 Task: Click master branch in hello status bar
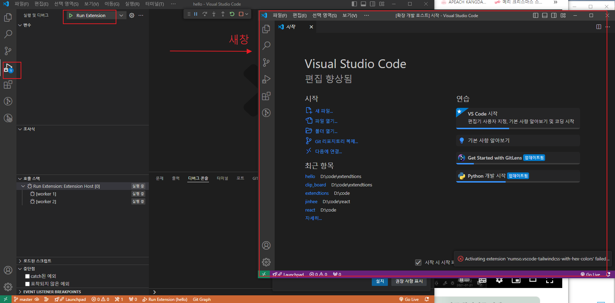[x=23, y=300]
